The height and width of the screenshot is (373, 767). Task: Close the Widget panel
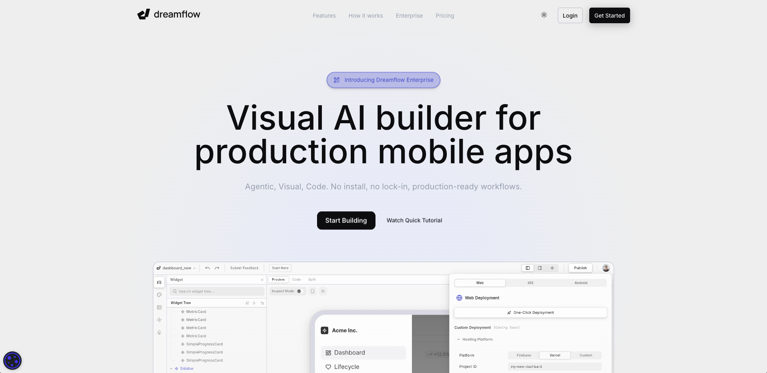coord(262,280)
